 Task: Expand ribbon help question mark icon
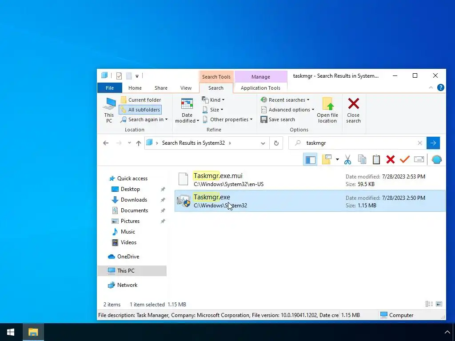[x=440, y=87]
